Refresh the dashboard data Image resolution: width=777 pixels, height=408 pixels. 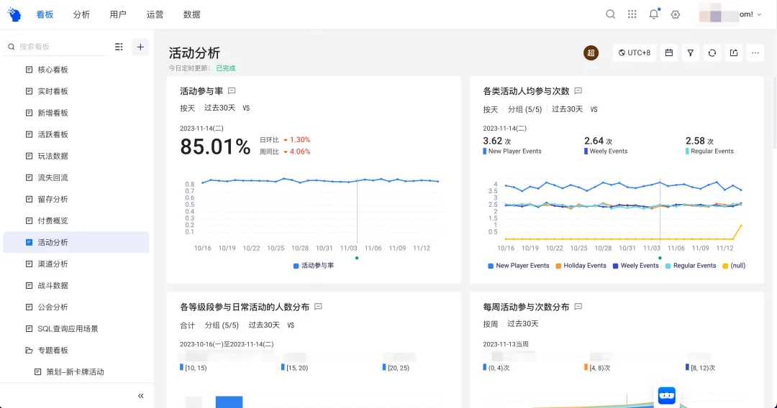click(712, 53)
